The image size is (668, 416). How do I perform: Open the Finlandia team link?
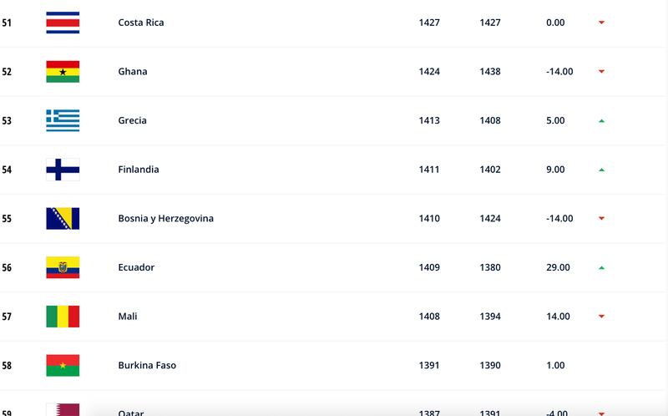(139, 170)
